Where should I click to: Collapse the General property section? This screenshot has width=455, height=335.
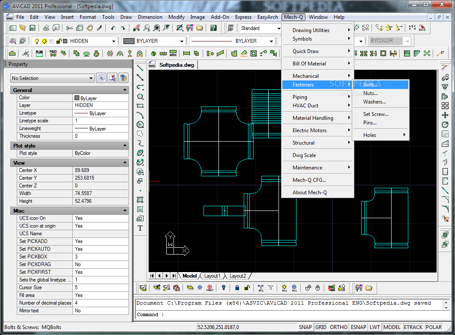pos(125,90)
